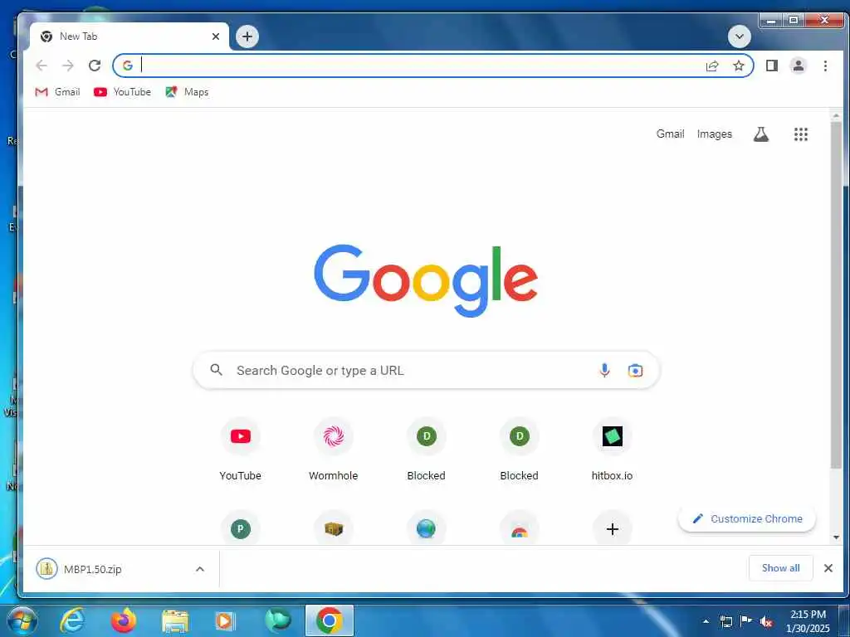
Task: Open the tab search dropdown
Action: point(740,36)
